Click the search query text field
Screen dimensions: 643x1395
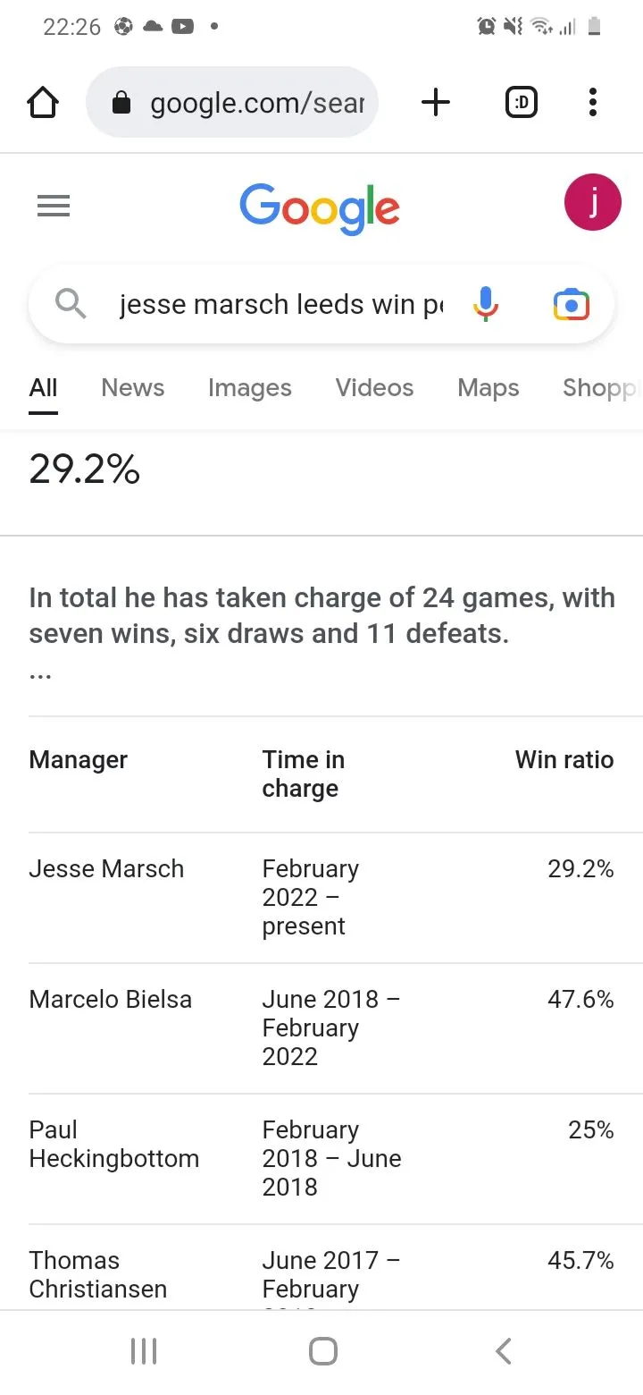[x=280, y=305]
